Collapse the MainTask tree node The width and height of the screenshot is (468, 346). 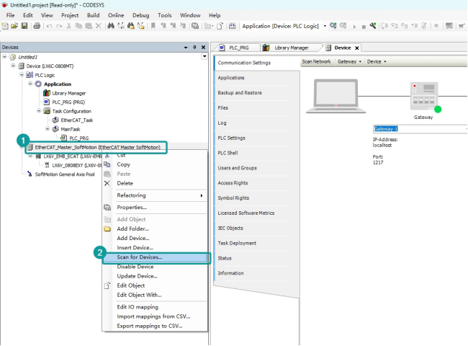pos(47,129)
